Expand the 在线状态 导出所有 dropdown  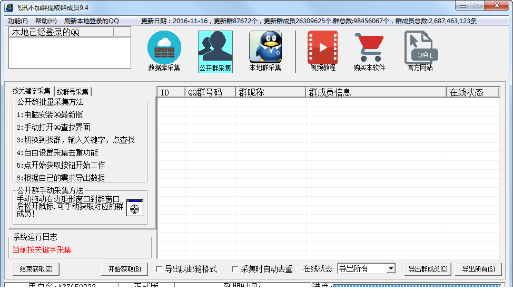click(x=390, y=269)
